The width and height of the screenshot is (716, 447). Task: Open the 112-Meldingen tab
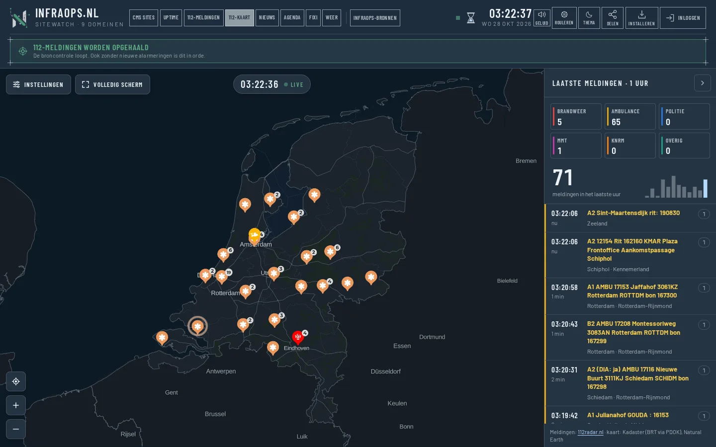[x=203, y=18]
